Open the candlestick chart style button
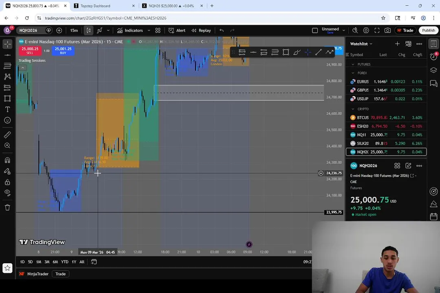 [88, 30]
